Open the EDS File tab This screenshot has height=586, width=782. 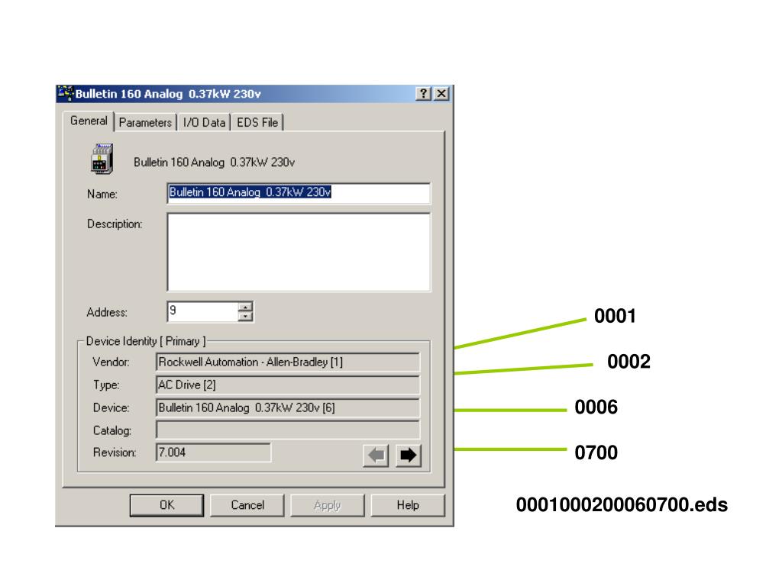coord(257,123)
